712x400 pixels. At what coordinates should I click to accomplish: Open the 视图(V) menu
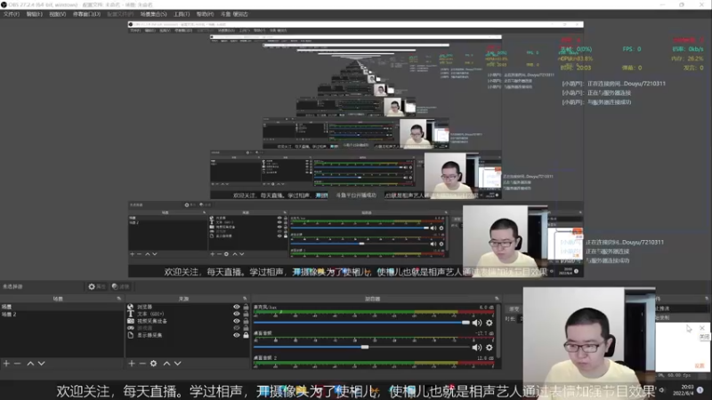click(57, 14)
